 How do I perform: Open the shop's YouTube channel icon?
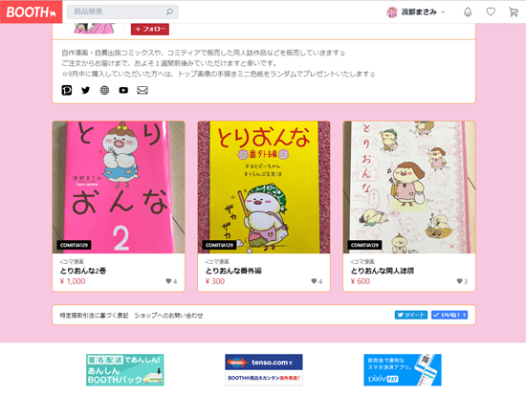pyautogui.click(x=123, y=90)
